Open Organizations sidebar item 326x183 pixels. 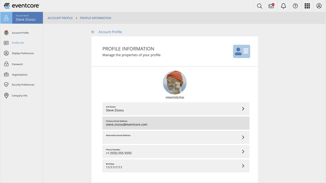coord(19,75)
